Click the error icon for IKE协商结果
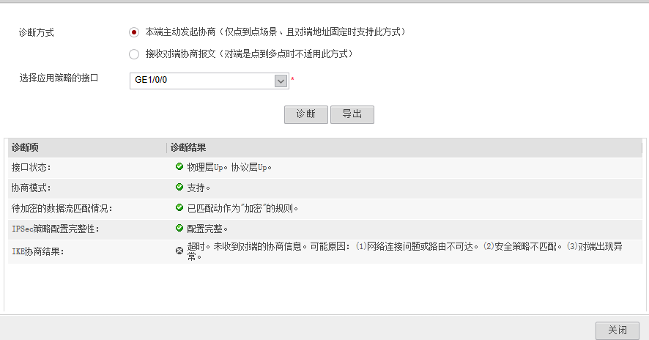 [179, 251]
